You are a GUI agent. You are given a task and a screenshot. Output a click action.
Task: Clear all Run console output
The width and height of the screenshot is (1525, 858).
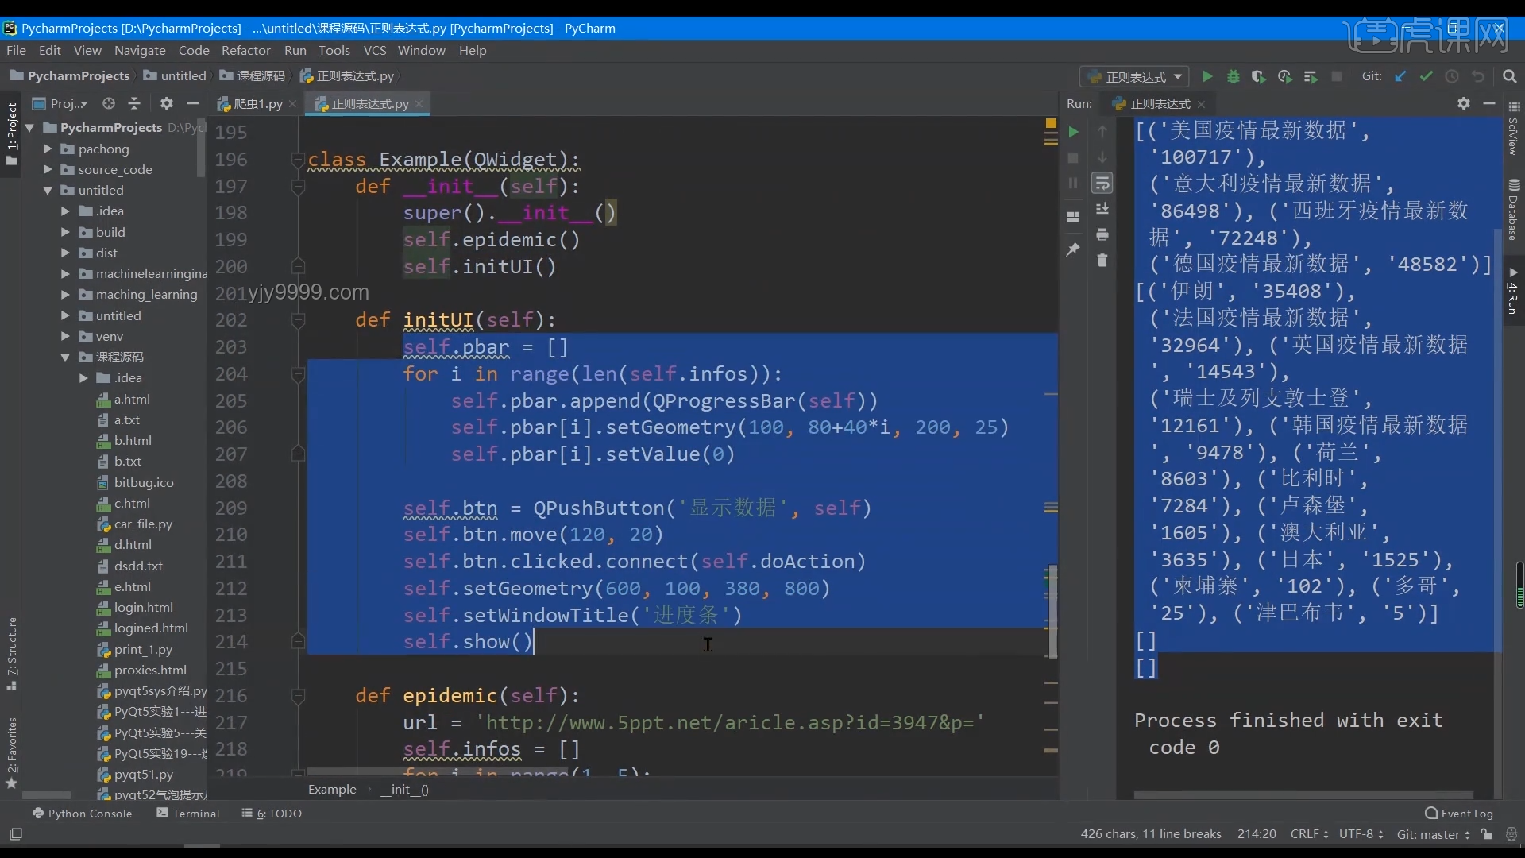1102,261
